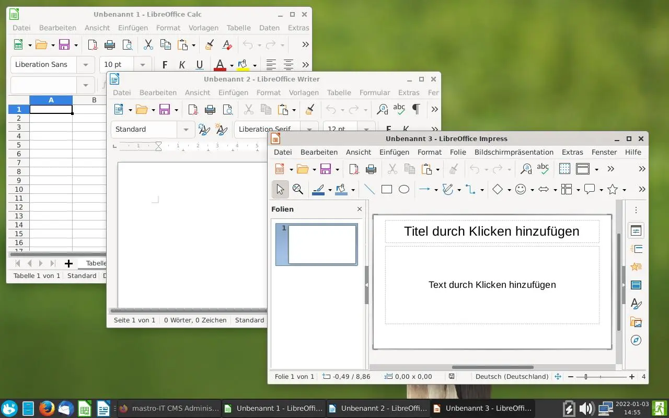The image size is (669, 418).
Task: Open Animation deck in Impress sidebar
Action: (x=636, y=267)
